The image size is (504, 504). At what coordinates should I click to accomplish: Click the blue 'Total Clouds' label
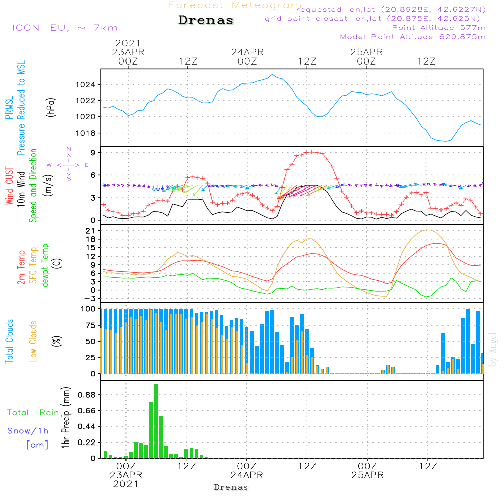[9, 341]
